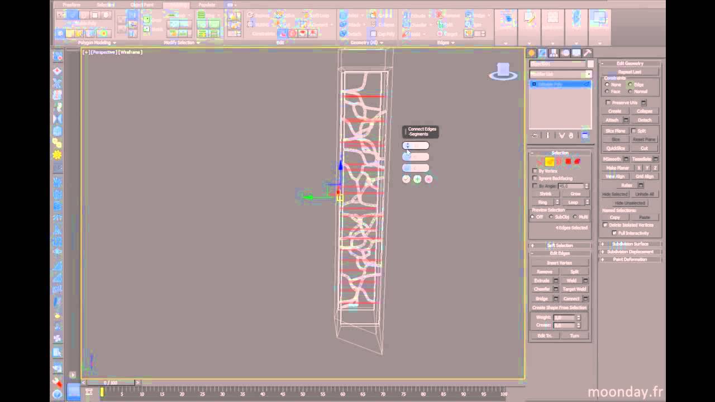Open the Object Paint ribbon tab

(142, 5)
